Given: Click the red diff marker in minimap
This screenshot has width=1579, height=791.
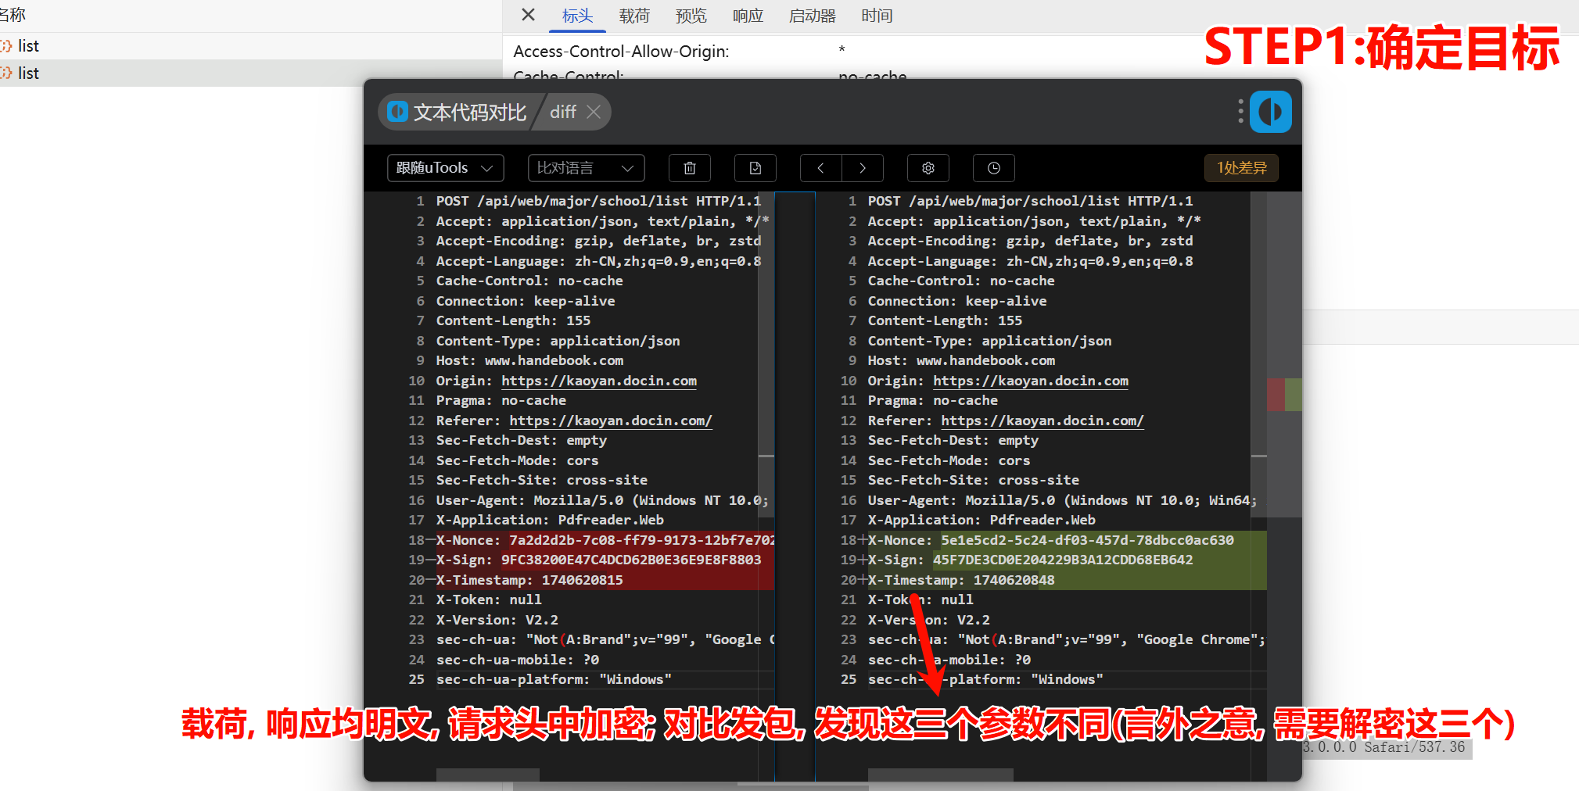Looking at the screenshot, I should 1275,394.
